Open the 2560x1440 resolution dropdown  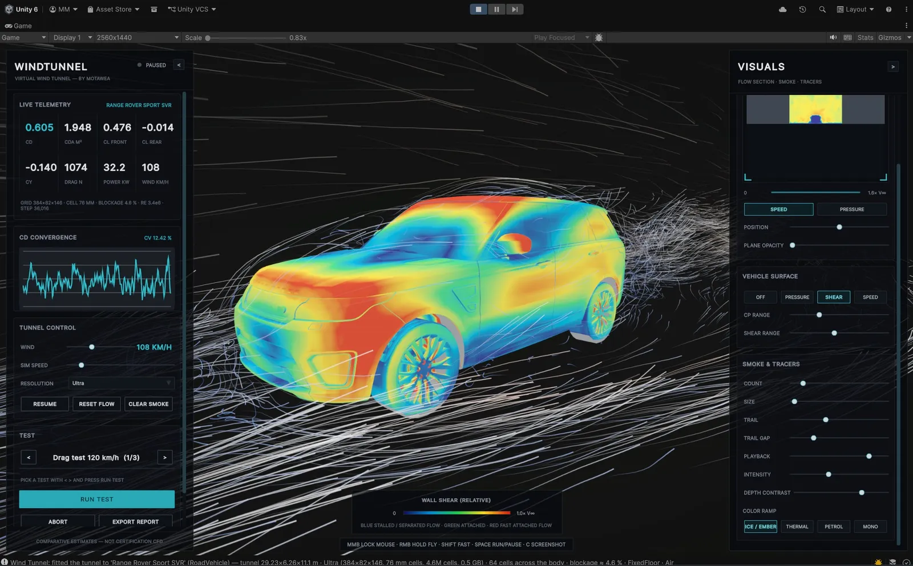pos(138,38)
